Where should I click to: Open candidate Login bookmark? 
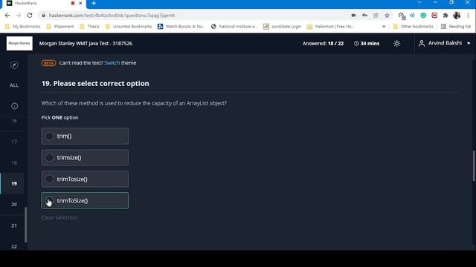[x=283, y=27]
